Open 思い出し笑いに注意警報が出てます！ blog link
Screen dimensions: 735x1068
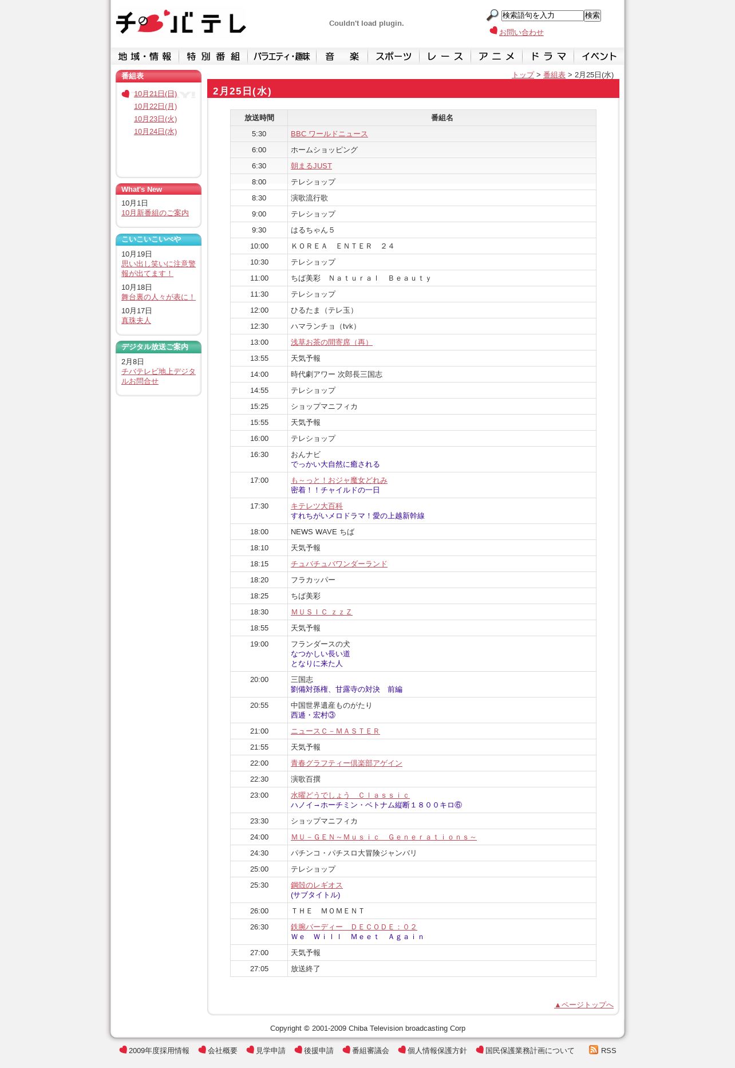pos(159,269)
